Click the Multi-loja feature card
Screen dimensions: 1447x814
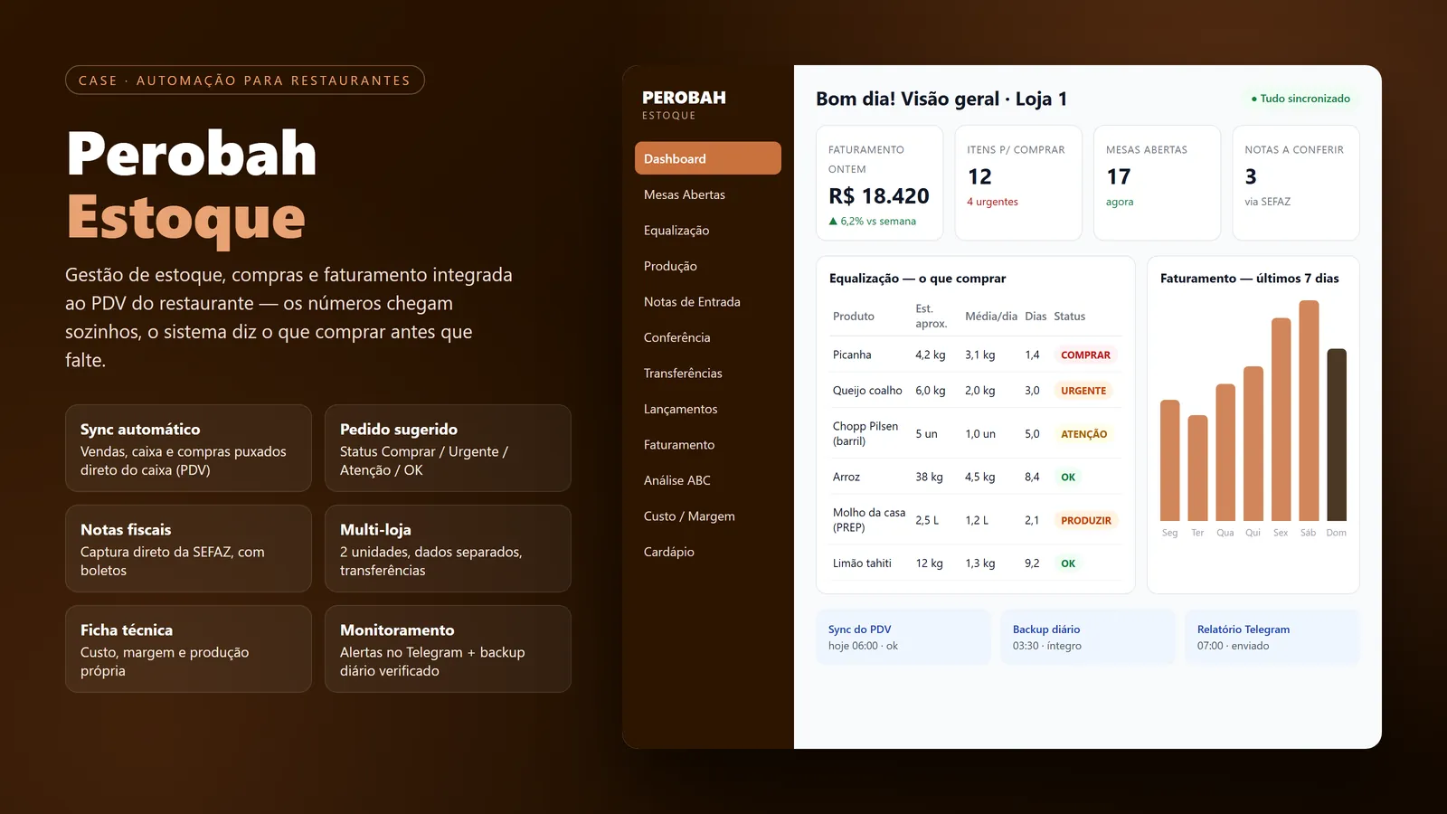click(x=448, y=549)
